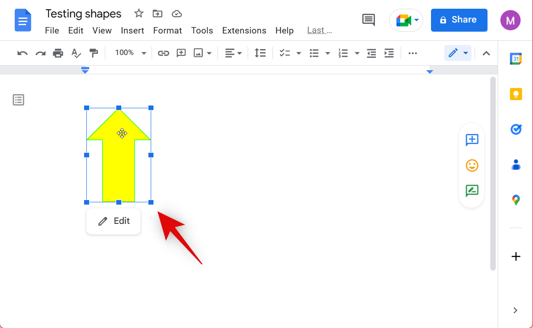Open the Last edit history link
The width and height of the screenshot is (533, 328).
(x=319, y=30)
